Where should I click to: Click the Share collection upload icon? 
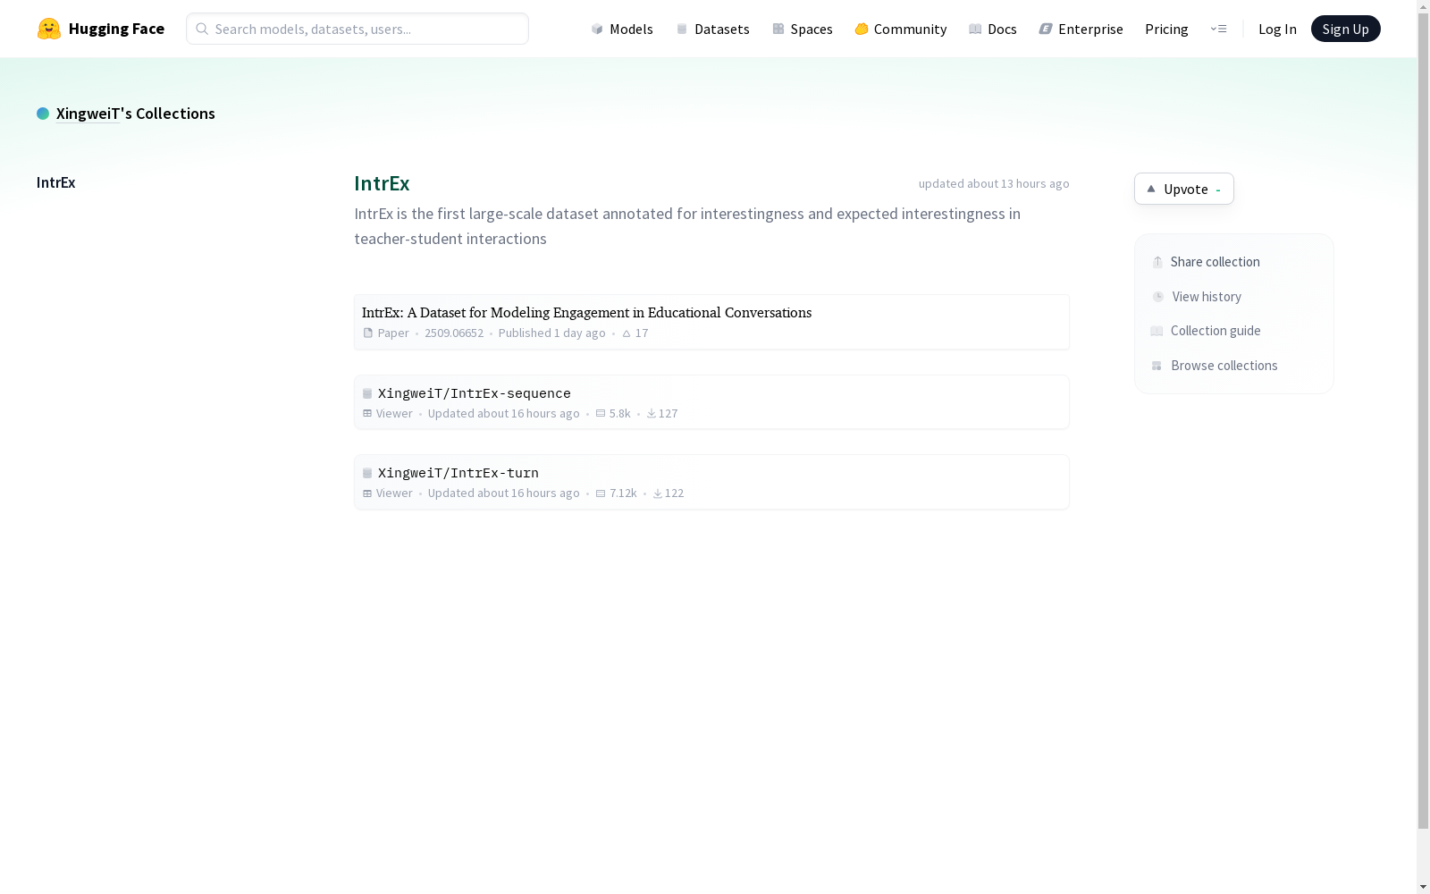[1157, 262]
